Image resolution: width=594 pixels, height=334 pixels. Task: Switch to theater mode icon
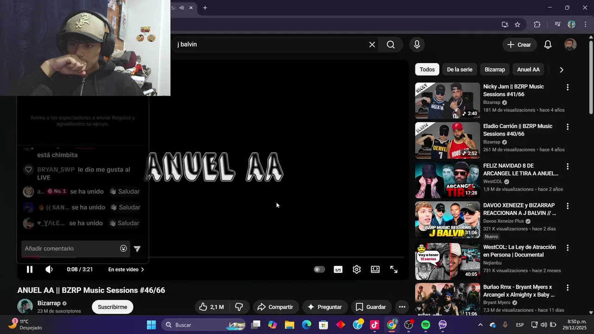click(x=375, y=270)
